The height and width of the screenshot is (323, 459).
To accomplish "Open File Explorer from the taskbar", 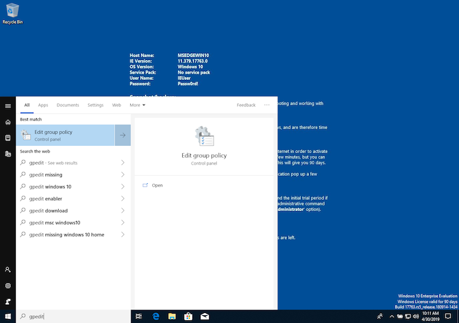I will (171, 316).
